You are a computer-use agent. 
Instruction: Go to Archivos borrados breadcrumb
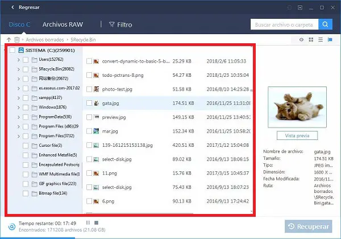[45, 40]
